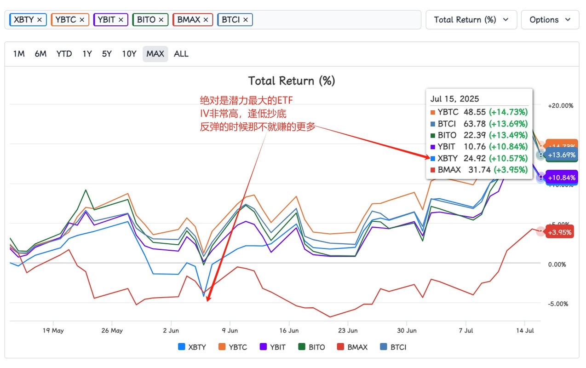Click the +13.69% BTCI end label

coord(562,155)
